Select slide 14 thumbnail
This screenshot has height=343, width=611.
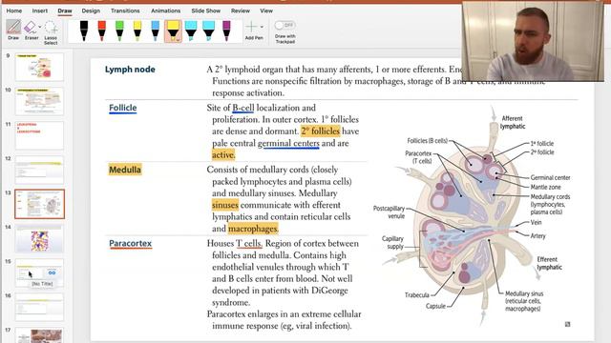pyautogui.click(x=39, y=238)
